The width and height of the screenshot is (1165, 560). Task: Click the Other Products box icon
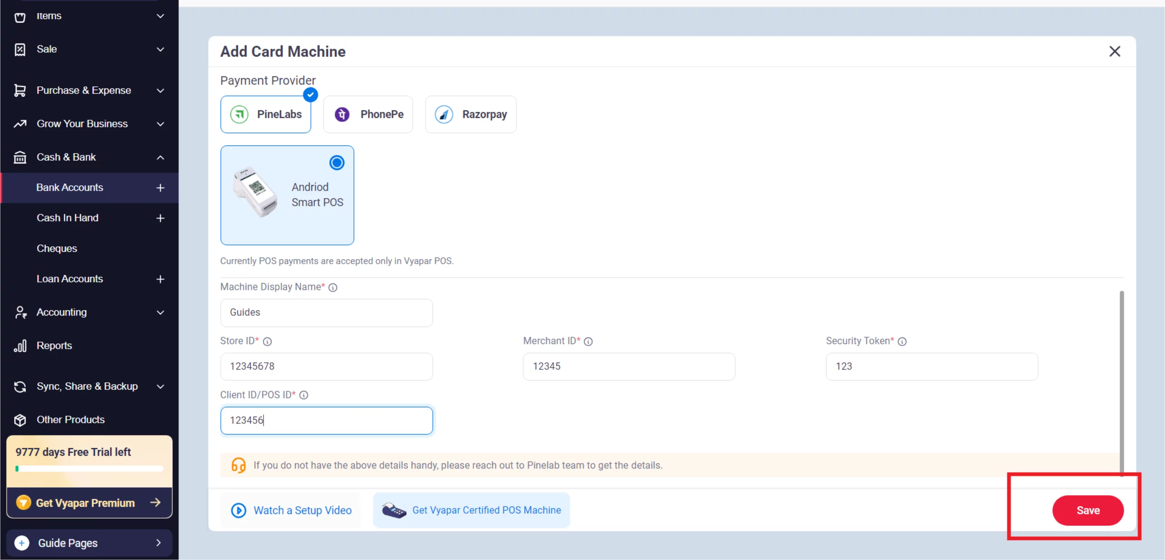click(20, 420)
